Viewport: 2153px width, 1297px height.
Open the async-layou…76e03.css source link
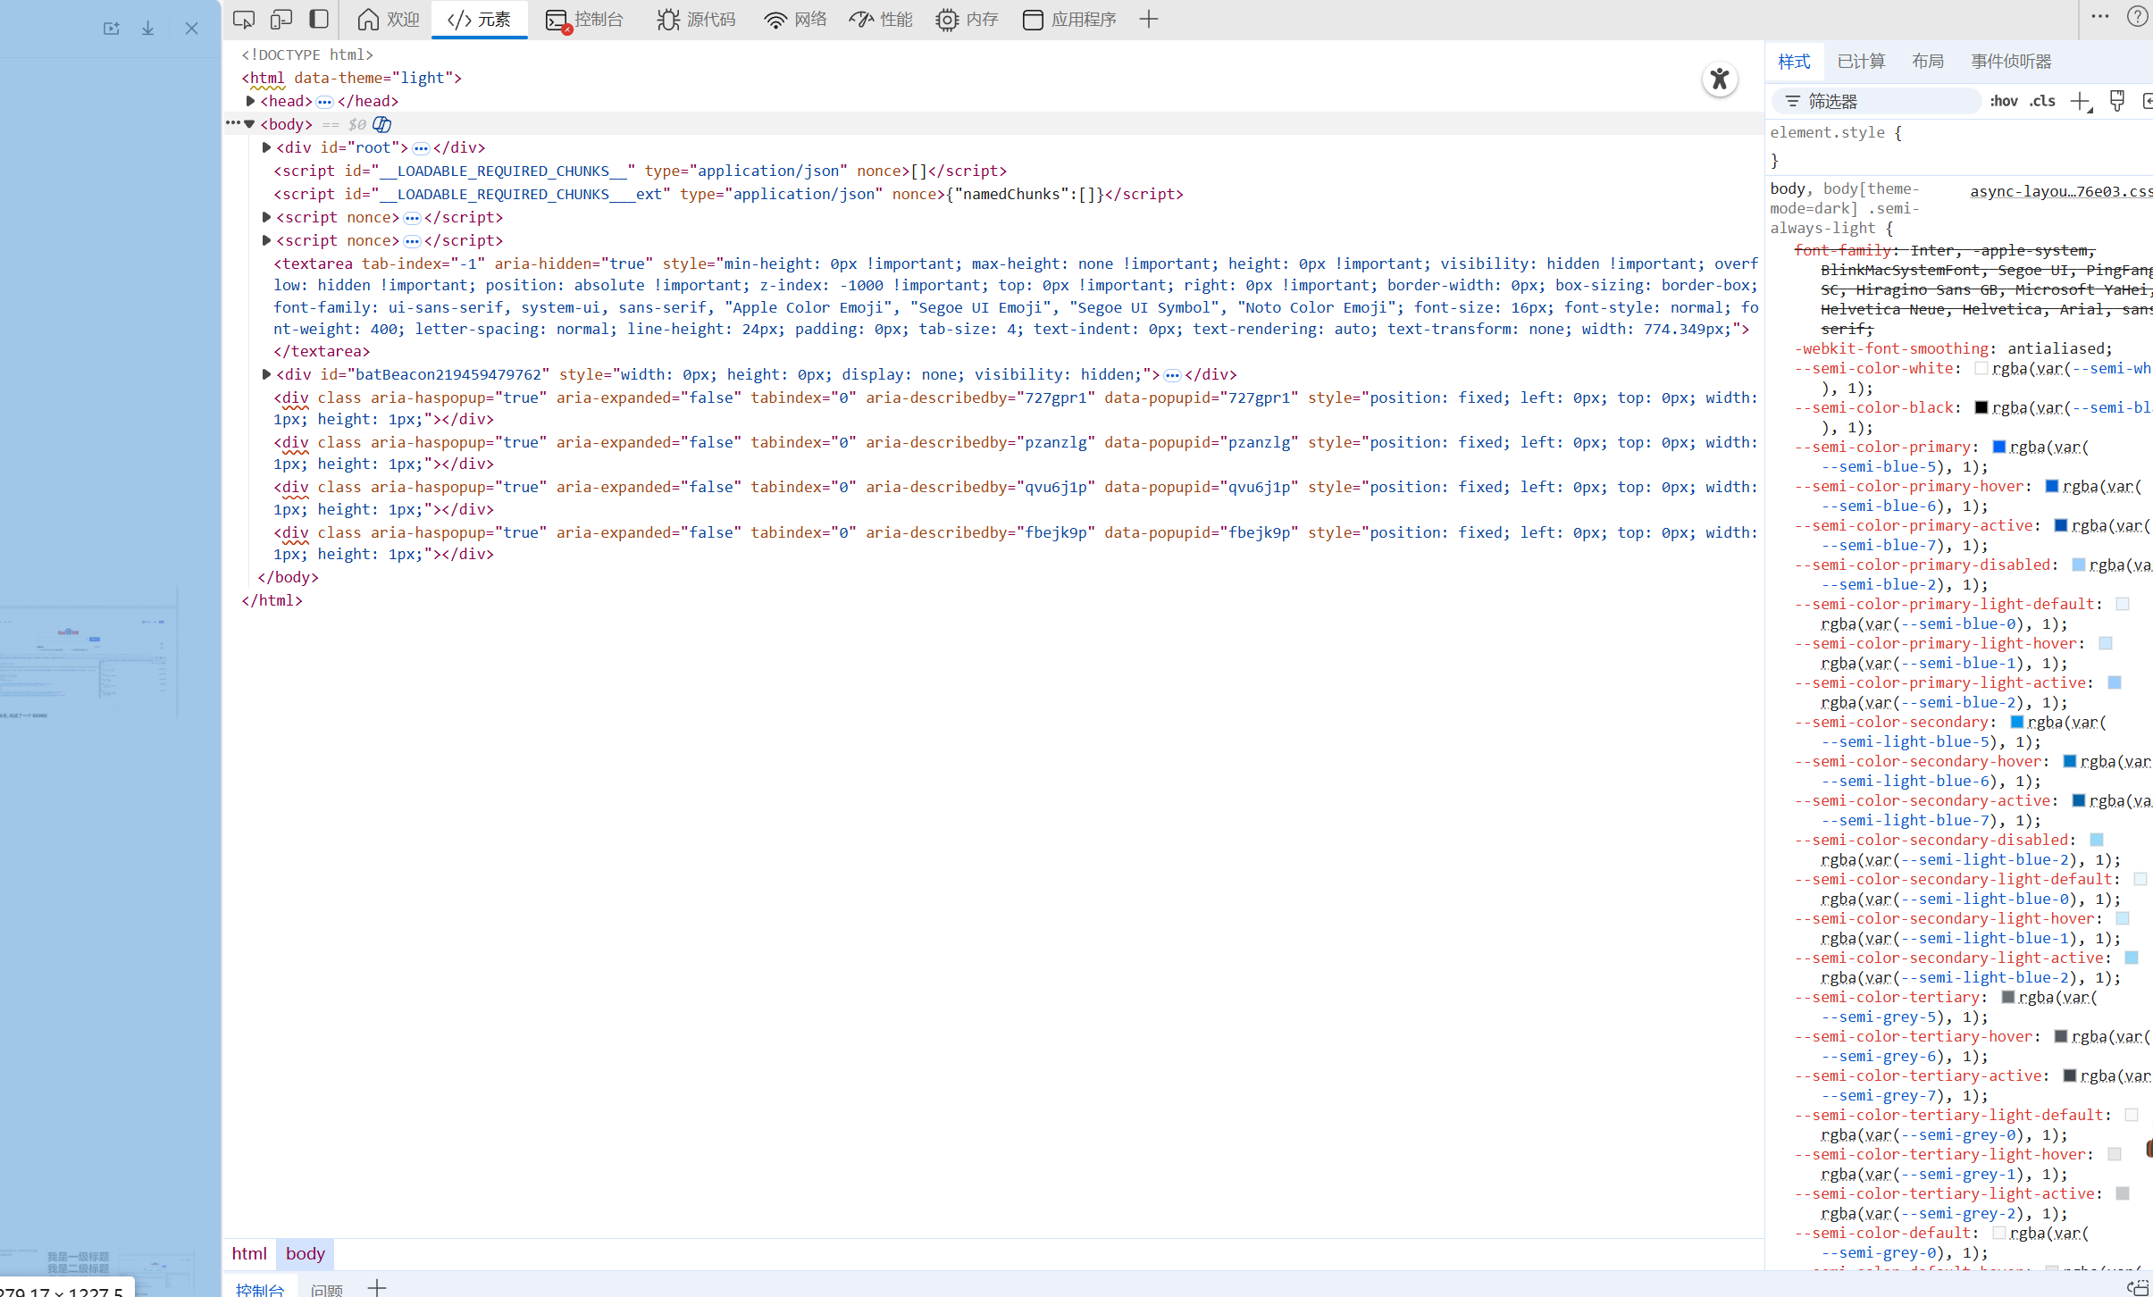(x=2059, y=190)
